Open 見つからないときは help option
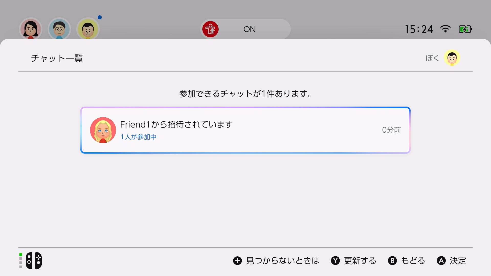This screenshot has width=491, height=276. (x=283, y=261)
